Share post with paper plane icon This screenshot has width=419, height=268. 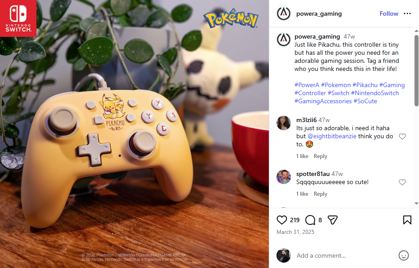pos(333,220)
